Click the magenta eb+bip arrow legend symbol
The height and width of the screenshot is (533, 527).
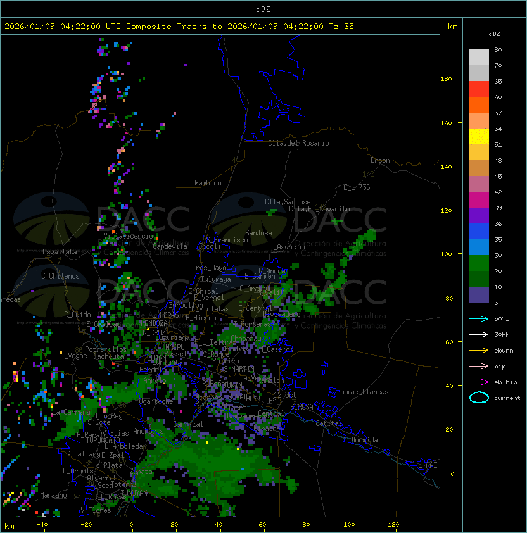tap(479, 382)
